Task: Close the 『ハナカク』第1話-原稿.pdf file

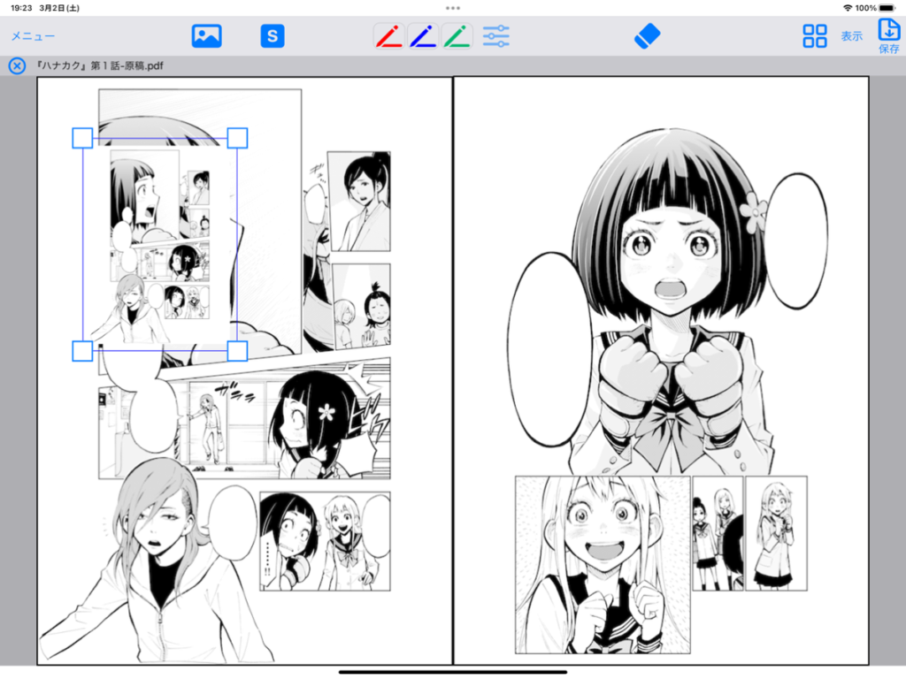Action: [x=17, y=65]
